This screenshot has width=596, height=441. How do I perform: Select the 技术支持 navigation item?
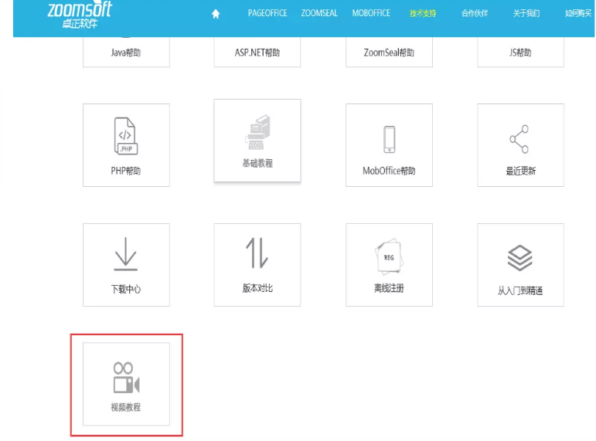pyautogui.click(x=423, y=14)
